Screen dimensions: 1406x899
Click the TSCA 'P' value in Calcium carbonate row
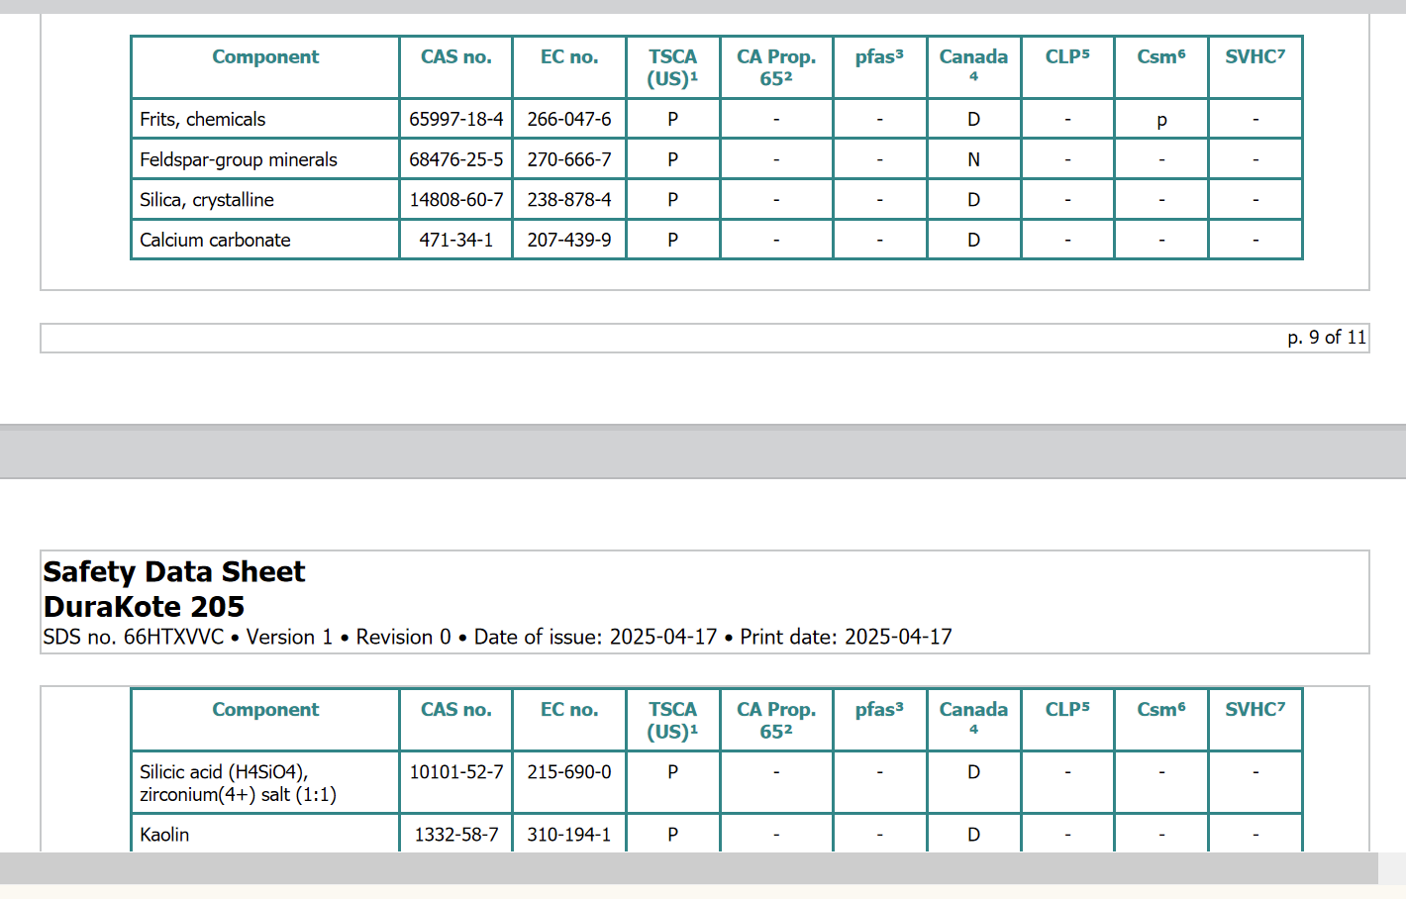point(672,240)
